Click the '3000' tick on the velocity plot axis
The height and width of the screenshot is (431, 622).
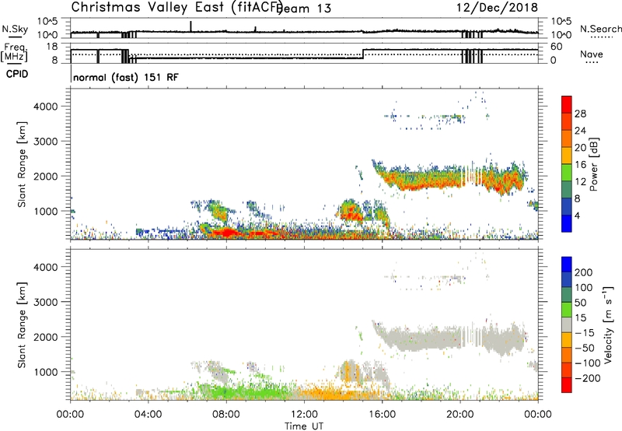(x=45, y=302)
